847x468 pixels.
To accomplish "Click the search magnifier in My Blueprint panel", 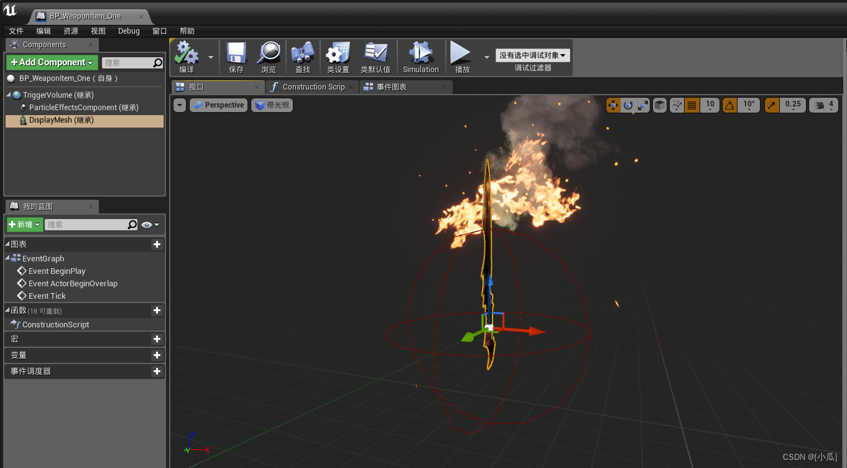I will point(132,225).
